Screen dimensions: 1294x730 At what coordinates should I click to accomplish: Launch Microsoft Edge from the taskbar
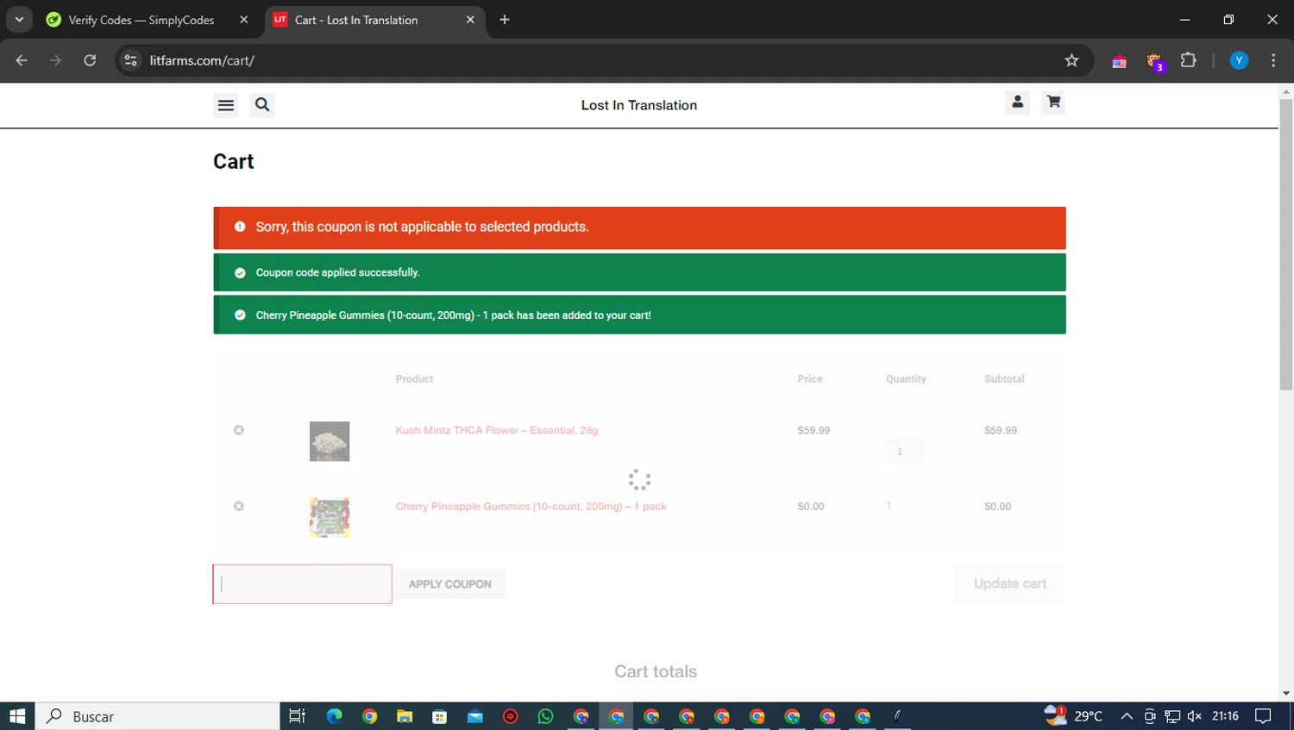tap(334, 716)
